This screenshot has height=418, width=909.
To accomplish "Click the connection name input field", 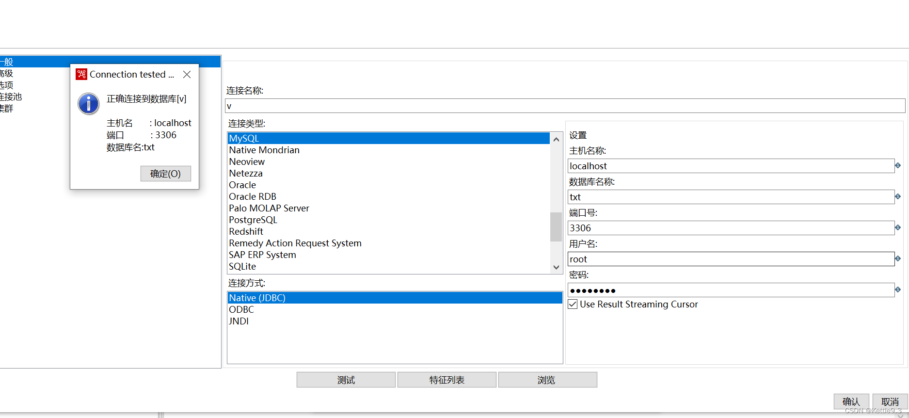I will 565,106.
